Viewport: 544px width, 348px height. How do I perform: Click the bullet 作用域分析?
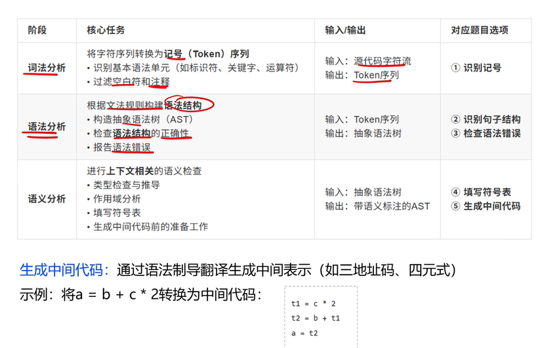coord(114,199)
